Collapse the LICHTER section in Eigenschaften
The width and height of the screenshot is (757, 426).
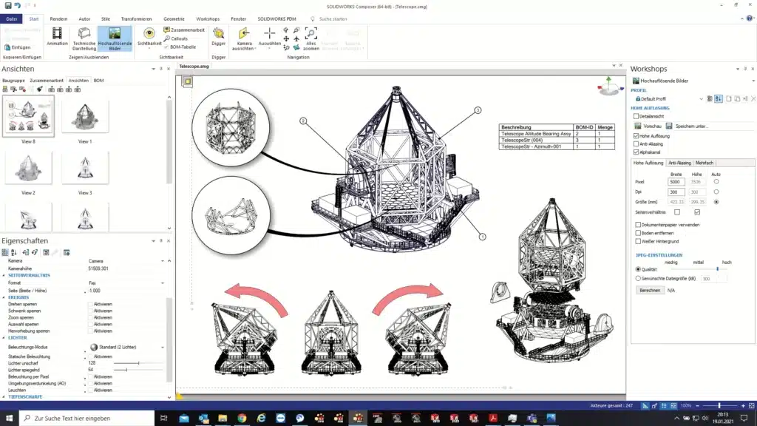tap(3, 338)
